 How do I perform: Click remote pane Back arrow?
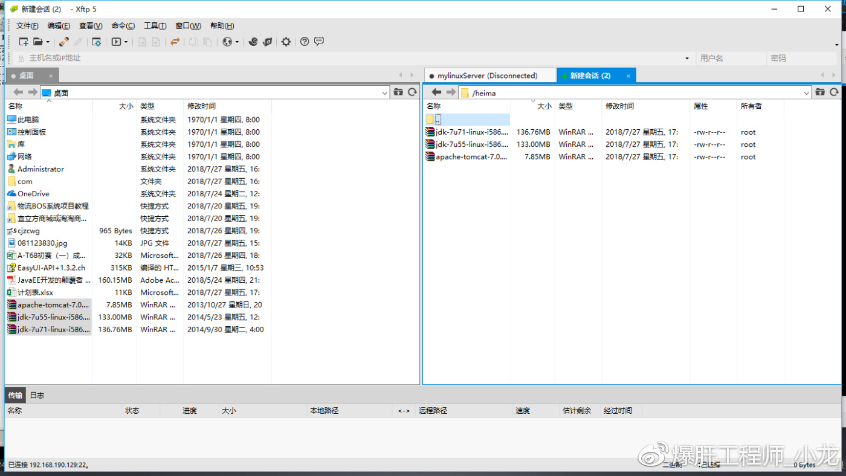click(436, 92)
